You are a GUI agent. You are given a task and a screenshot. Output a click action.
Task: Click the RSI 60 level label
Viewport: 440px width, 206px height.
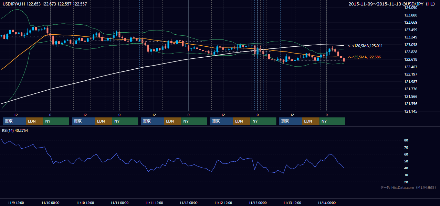406,154
